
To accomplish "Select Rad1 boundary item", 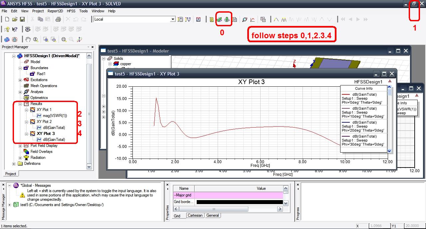I will tap(41, 74).
